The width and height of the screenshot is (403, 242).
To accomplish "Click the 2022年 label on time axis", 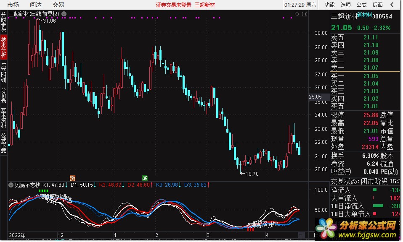I will pos(17,235).
